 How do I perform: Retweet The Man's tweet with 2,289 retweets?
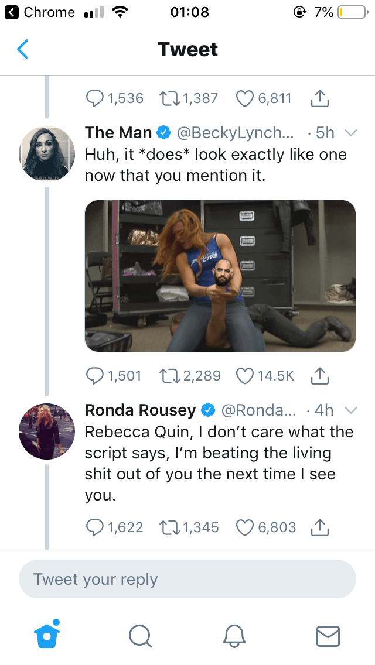click(x=169, y=375)
